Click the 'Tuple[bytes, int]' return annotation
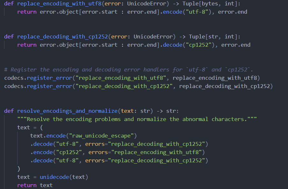This screenshot has width=288, height=189. pyautogui.click(x=209, y=4)
